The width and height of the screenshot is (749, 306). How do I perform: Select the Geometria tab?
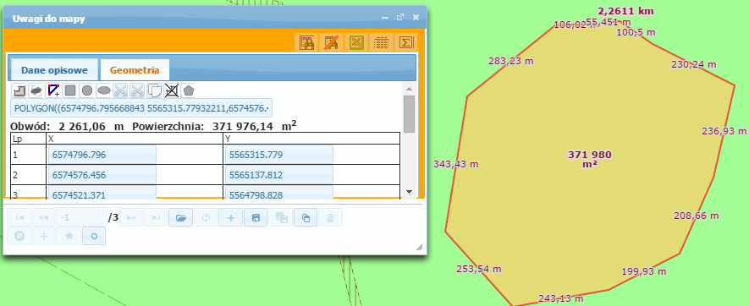pos(135,70)
